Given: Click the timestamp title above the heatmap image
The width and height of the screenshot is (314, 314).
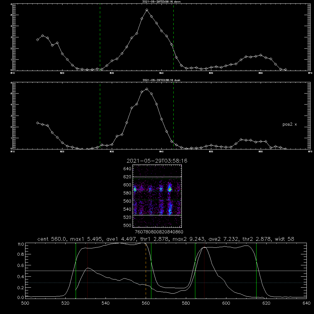Looking at the screenshot, I should click(157, 161).
